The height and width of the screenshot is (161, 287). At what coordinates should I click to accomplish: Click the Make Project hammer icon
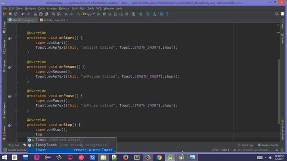tap(78, 14)
